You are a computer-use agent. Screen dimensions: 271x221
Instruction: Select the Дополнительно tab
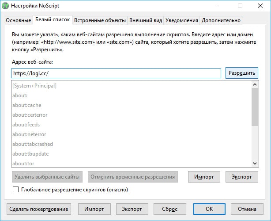point(221,20)
